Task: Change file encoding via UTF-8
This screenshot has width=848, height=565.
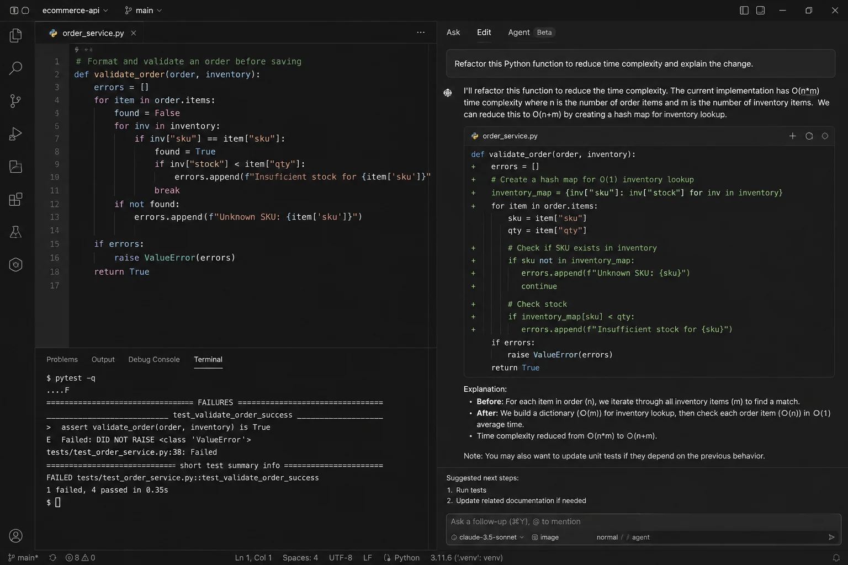Action: click(341, 558)
